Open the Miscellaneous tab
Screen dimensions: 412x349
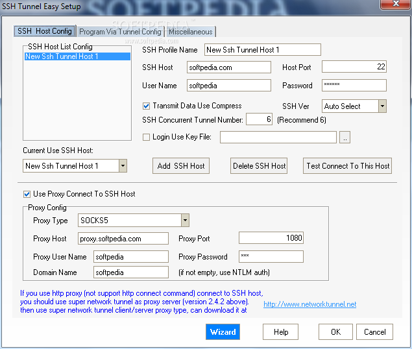point(191,32)
